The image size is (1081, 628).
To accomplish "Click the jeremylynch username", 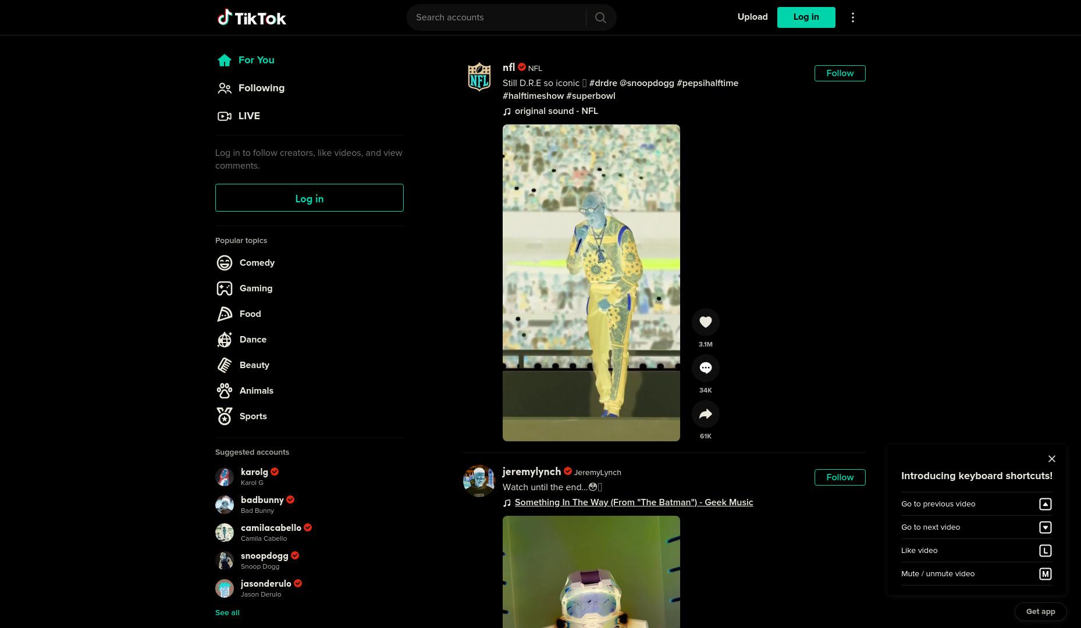I will [532, 472].
